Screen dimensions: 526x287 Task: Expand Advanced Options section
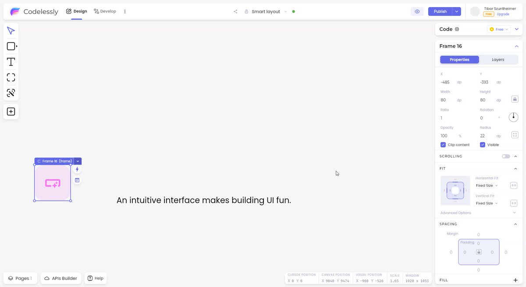(x=479, y=213)
